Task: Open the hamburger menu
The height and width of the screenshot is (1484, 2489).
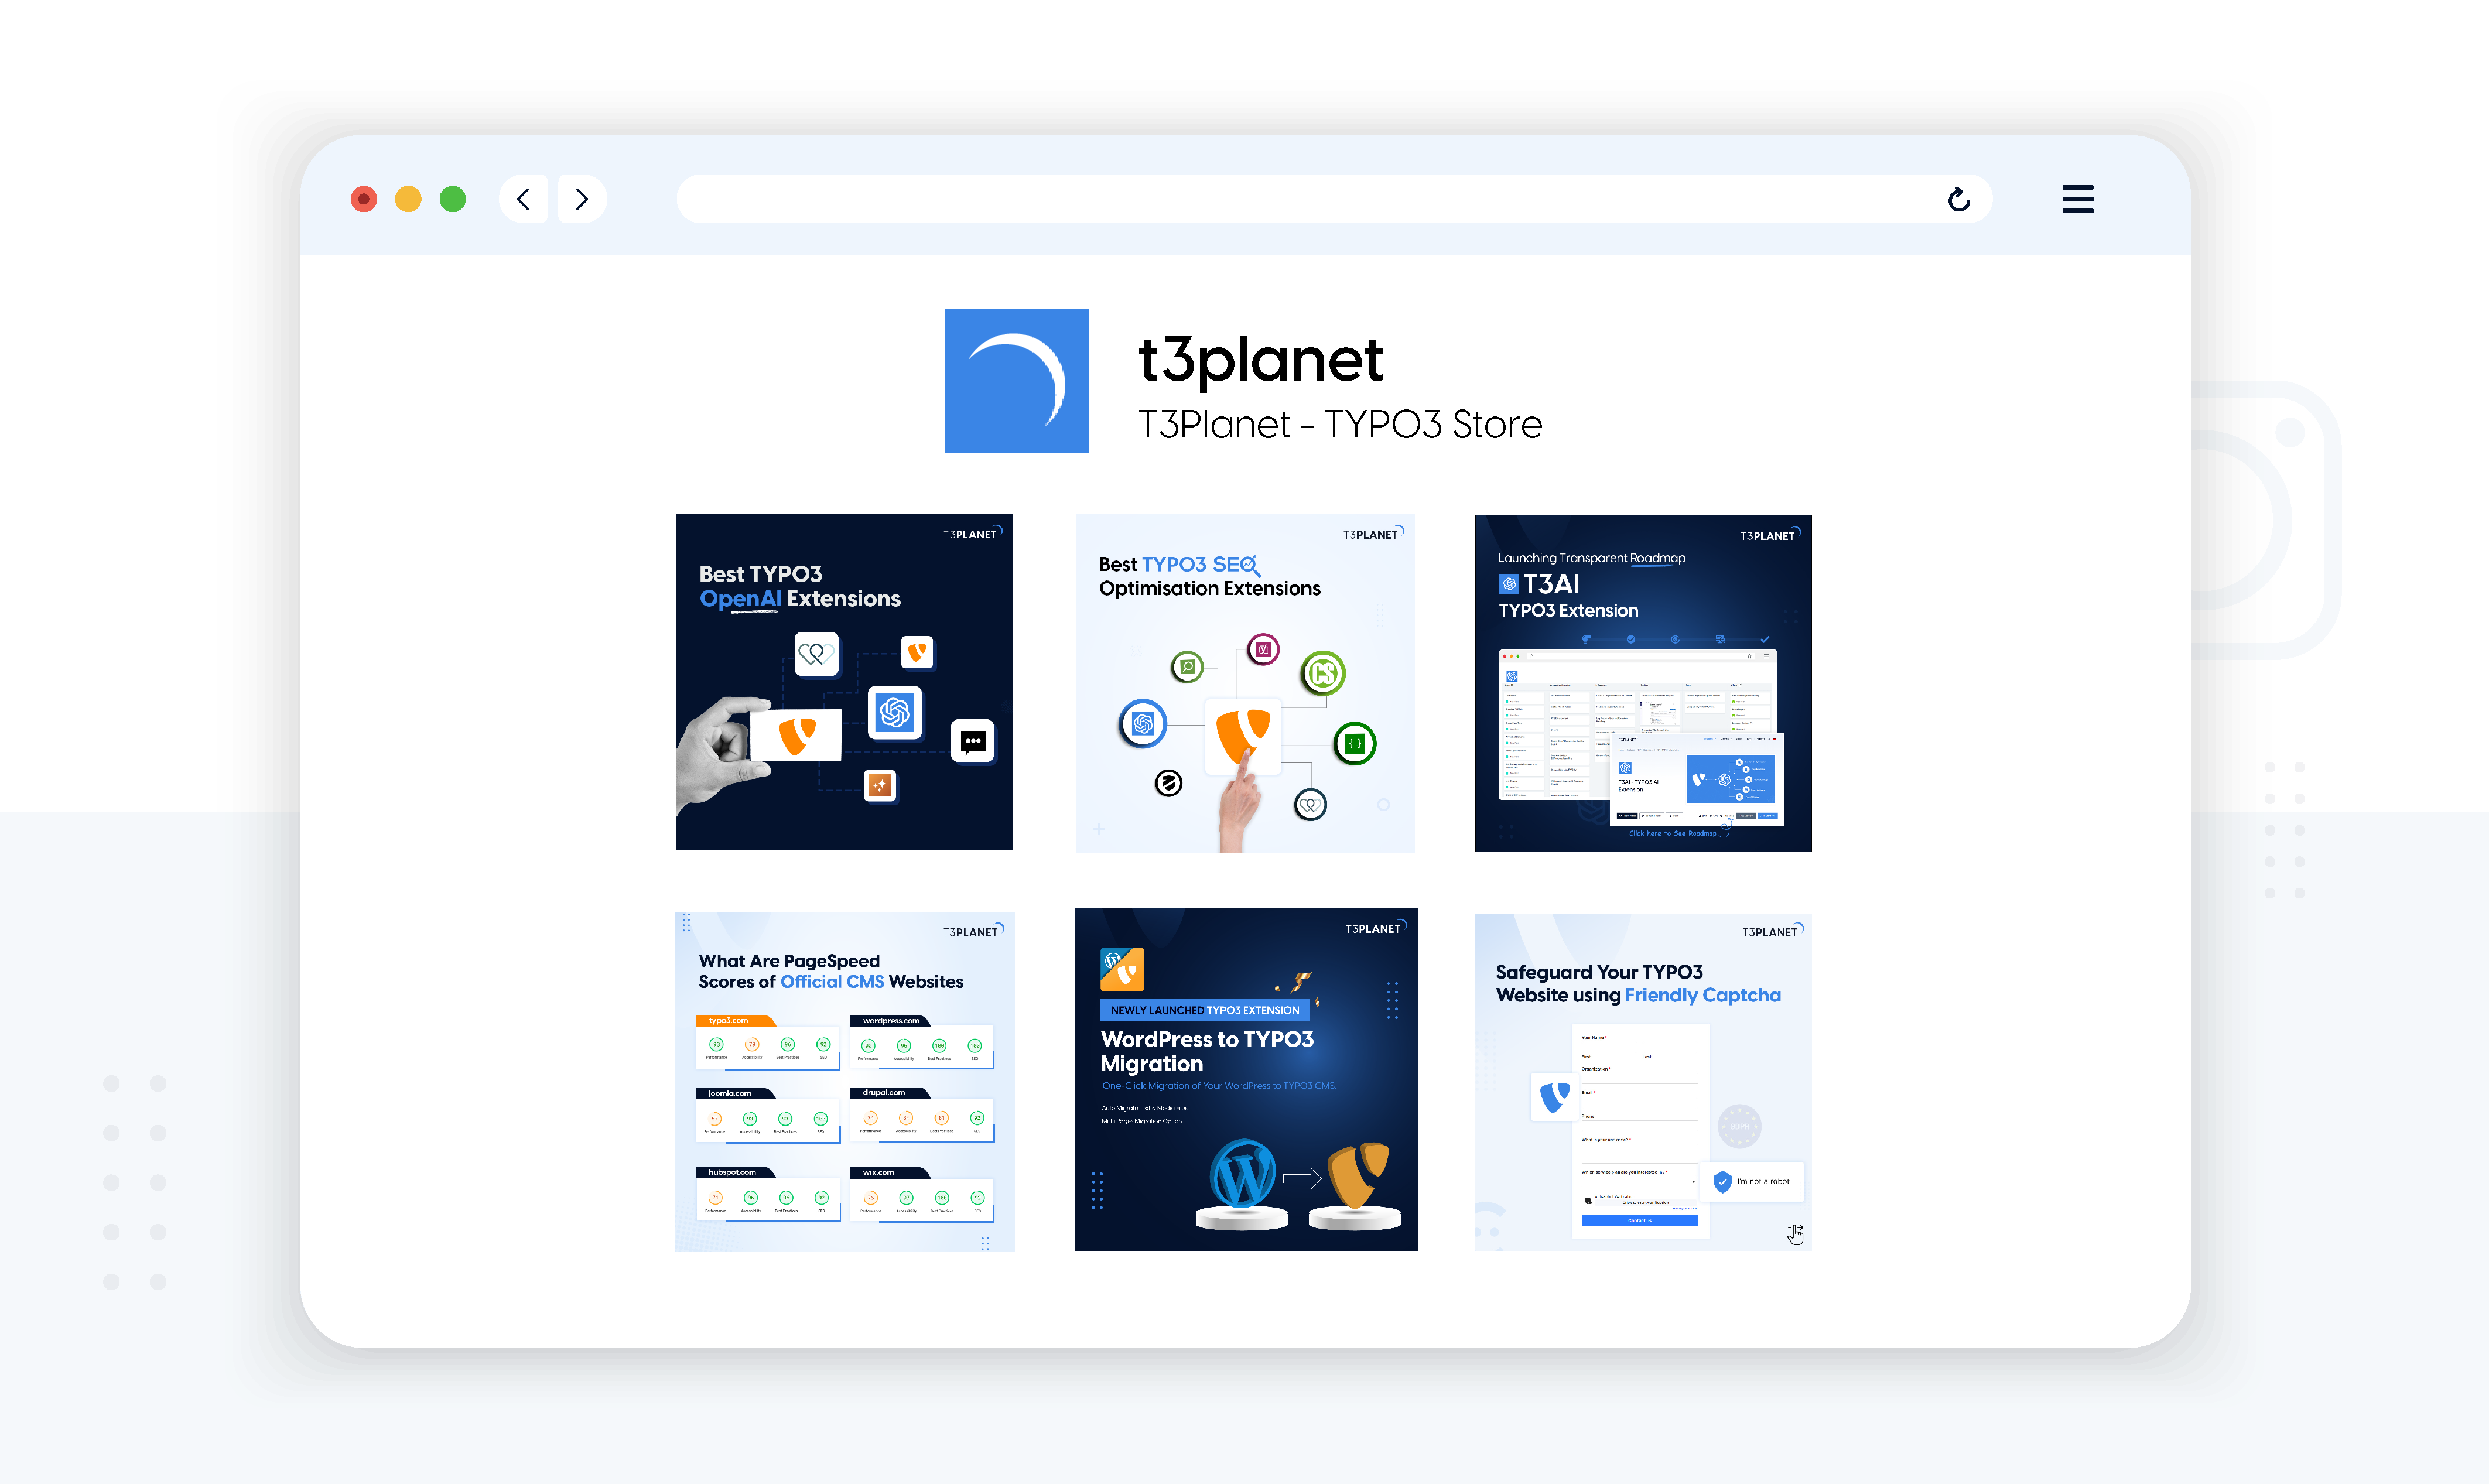Action: [2077, 199]
